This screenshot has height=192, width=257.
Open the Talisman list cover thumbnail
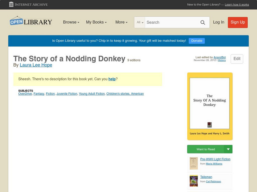point(193,181)
